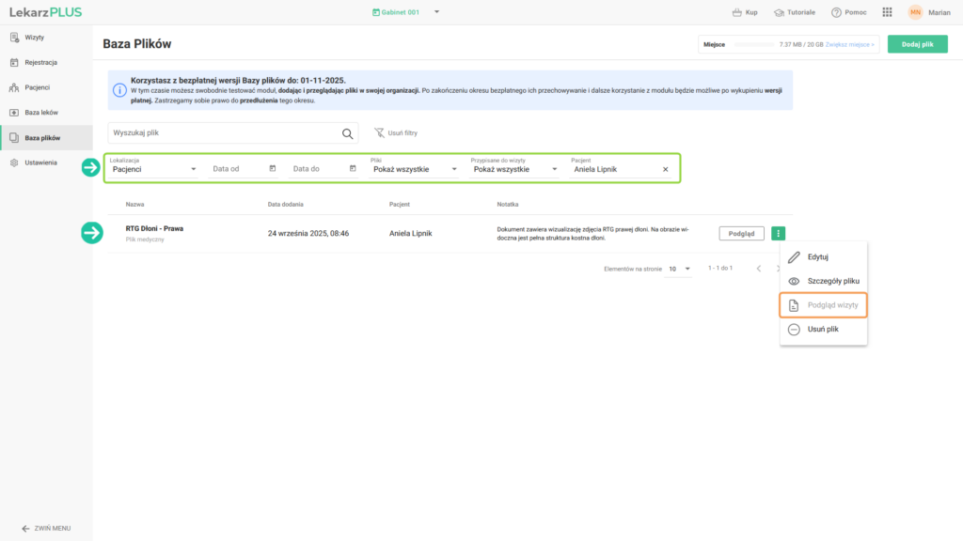Click the search magnifier icon
Screen dimensions: 963x541
tap(347, 133)
